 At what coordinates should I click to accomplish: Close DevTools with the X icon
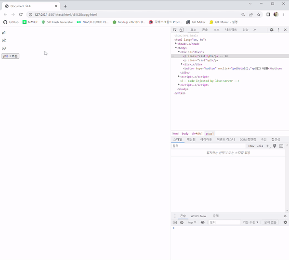[285, 30]
